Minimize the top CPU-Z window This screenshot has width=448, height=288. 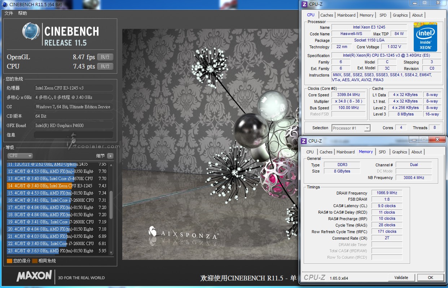point(415,3)
